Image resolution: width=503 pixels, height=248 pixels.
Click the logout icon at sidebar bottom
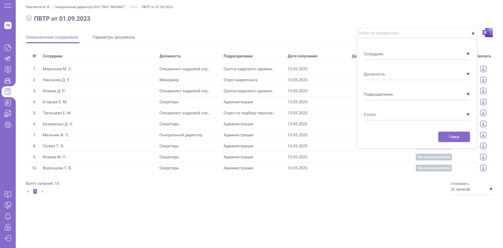click(x=8, y=238)
